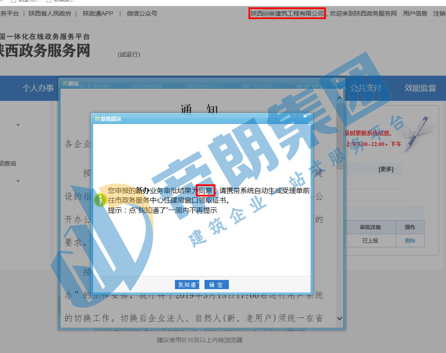This screenshot has height=353, width=446.
Task: Click the 操作 column header
Action: [410, 227]
